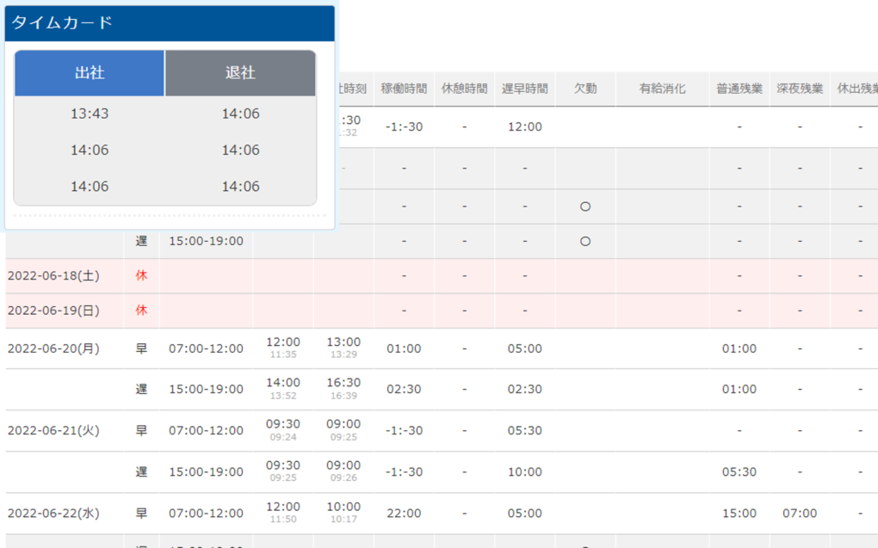Viewport: 878px width, 548px height.
Task: Click 遅早時間 value 05:30 on 2022-06-21 row
Action: point(525,430)
